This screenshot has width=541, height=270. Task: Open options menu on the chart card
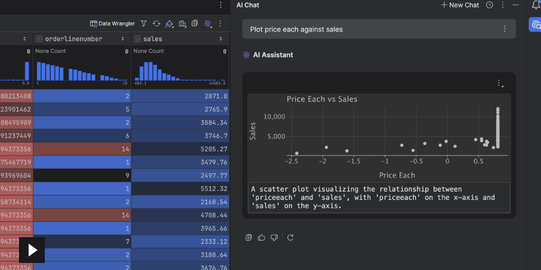500,84
